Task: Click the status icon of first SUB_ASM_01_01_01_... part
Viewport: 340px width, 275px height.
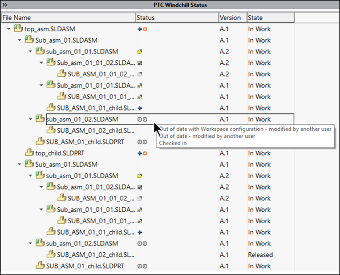Action: 140,97
